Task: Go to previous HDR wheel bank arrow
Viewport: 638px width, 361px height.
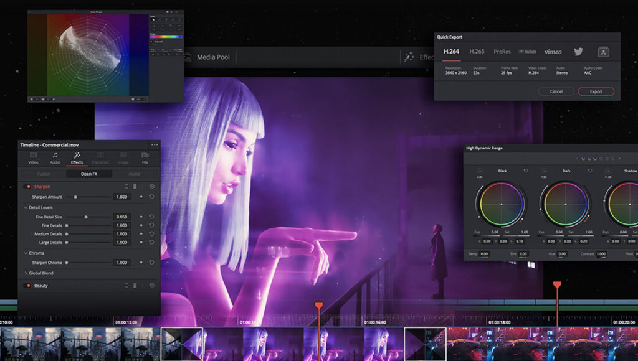Action: pos(576,159)
